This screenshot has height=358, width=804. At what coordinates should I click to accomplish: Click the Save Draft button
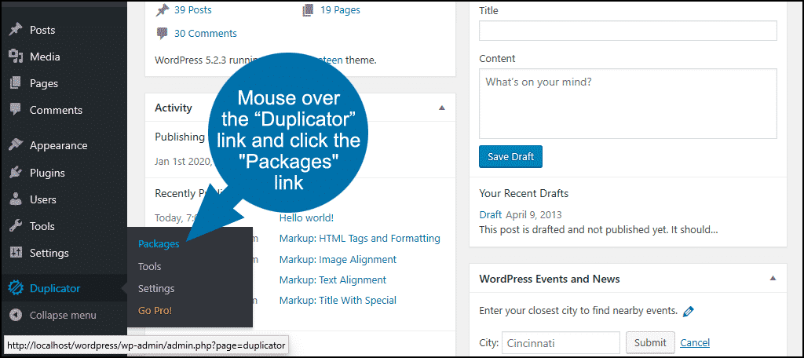(x=510, y=156)
